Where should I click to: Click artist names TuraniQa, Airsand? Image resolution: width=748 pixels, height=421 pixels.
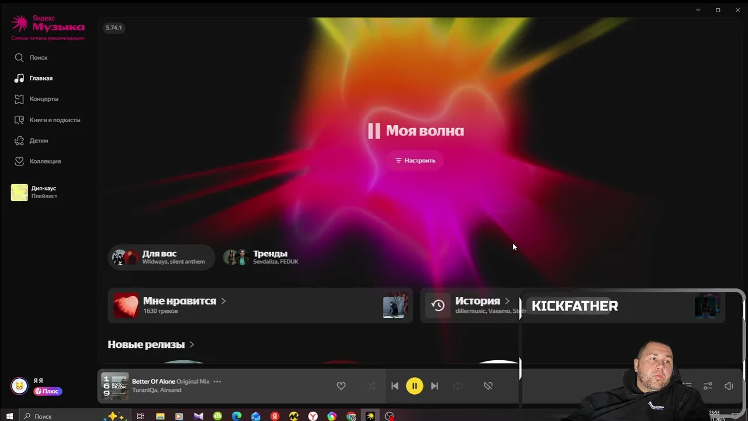[157, 390]
